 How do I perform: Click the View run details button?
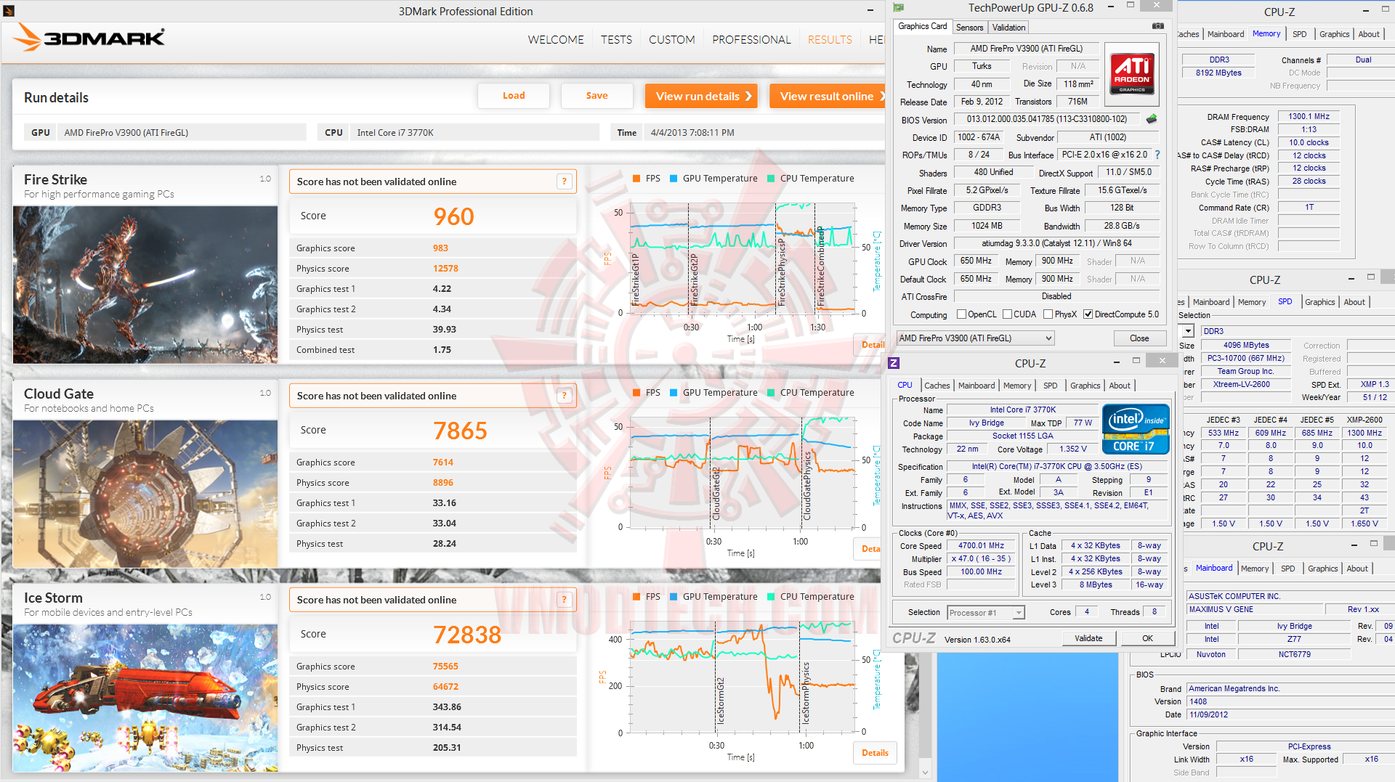point(701,96)
